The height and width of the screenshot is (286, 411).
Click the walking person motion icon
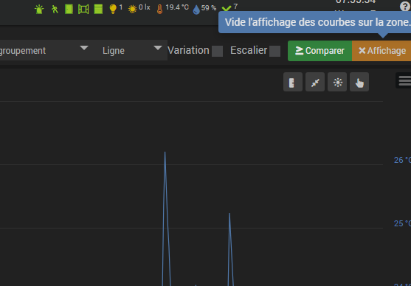[x=55, y=10]
